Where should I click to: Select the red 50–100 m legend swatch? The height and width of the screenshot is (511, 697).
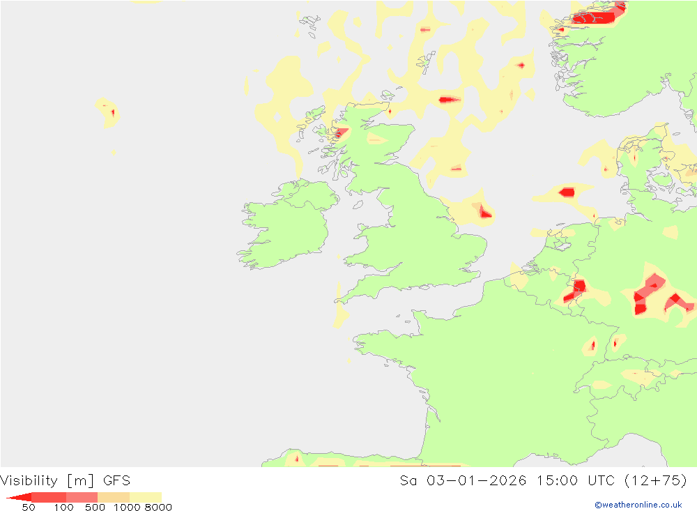click(x=49, y=497)
